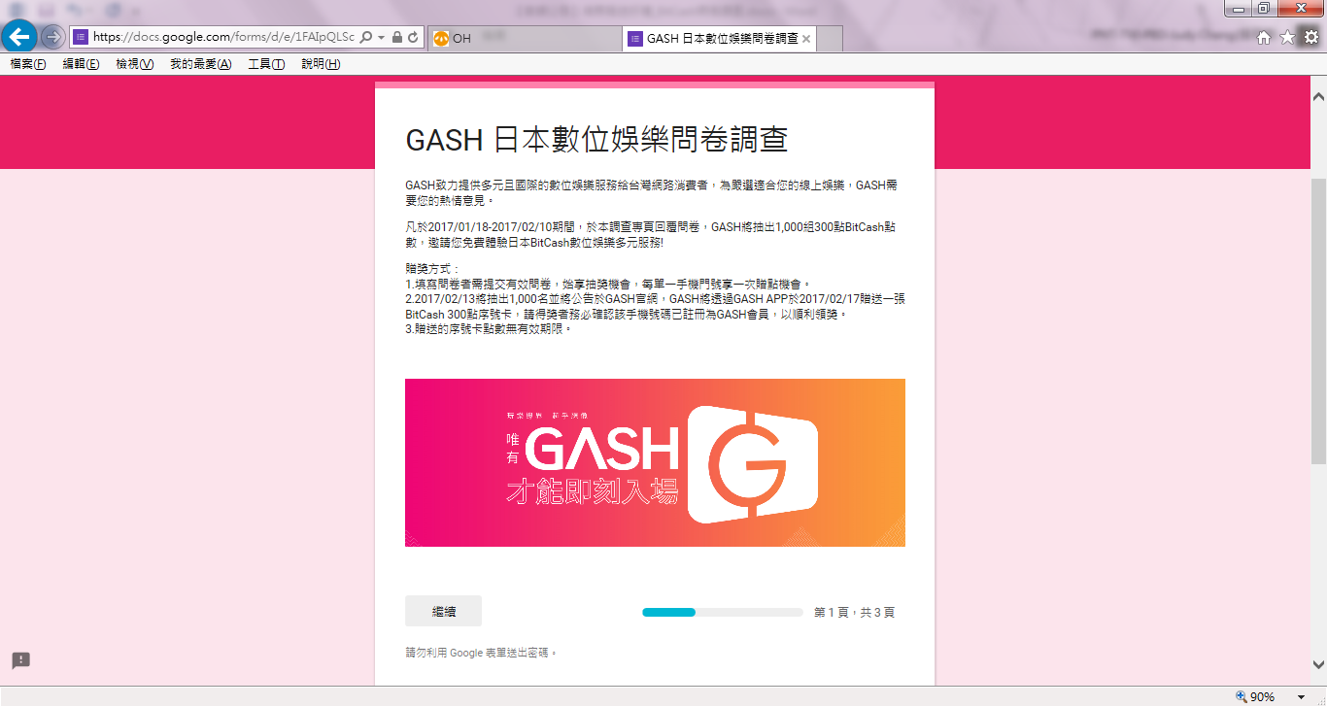Restore down the browser window
Viewport: 1327px width, 707px height.
pos(1264,9)
